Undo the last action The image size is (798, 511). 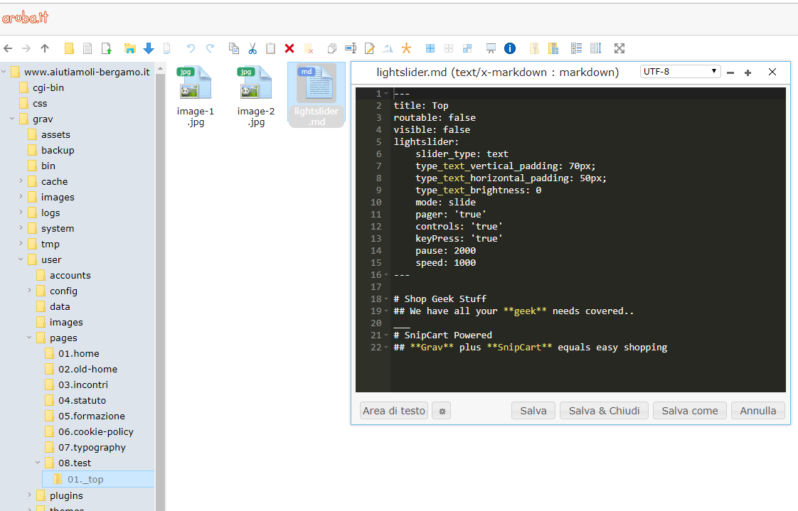click(191, 48)
